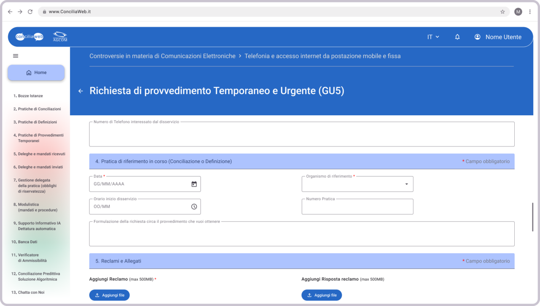Open the browser three-dot menu
This screenshot has width=540, height=306.
[x=530, y=12]
